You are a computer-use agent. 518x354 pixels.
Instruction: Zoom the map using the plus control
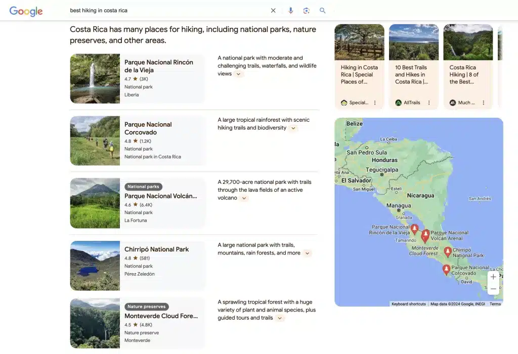pyautogui.click(x=493, y=277)
